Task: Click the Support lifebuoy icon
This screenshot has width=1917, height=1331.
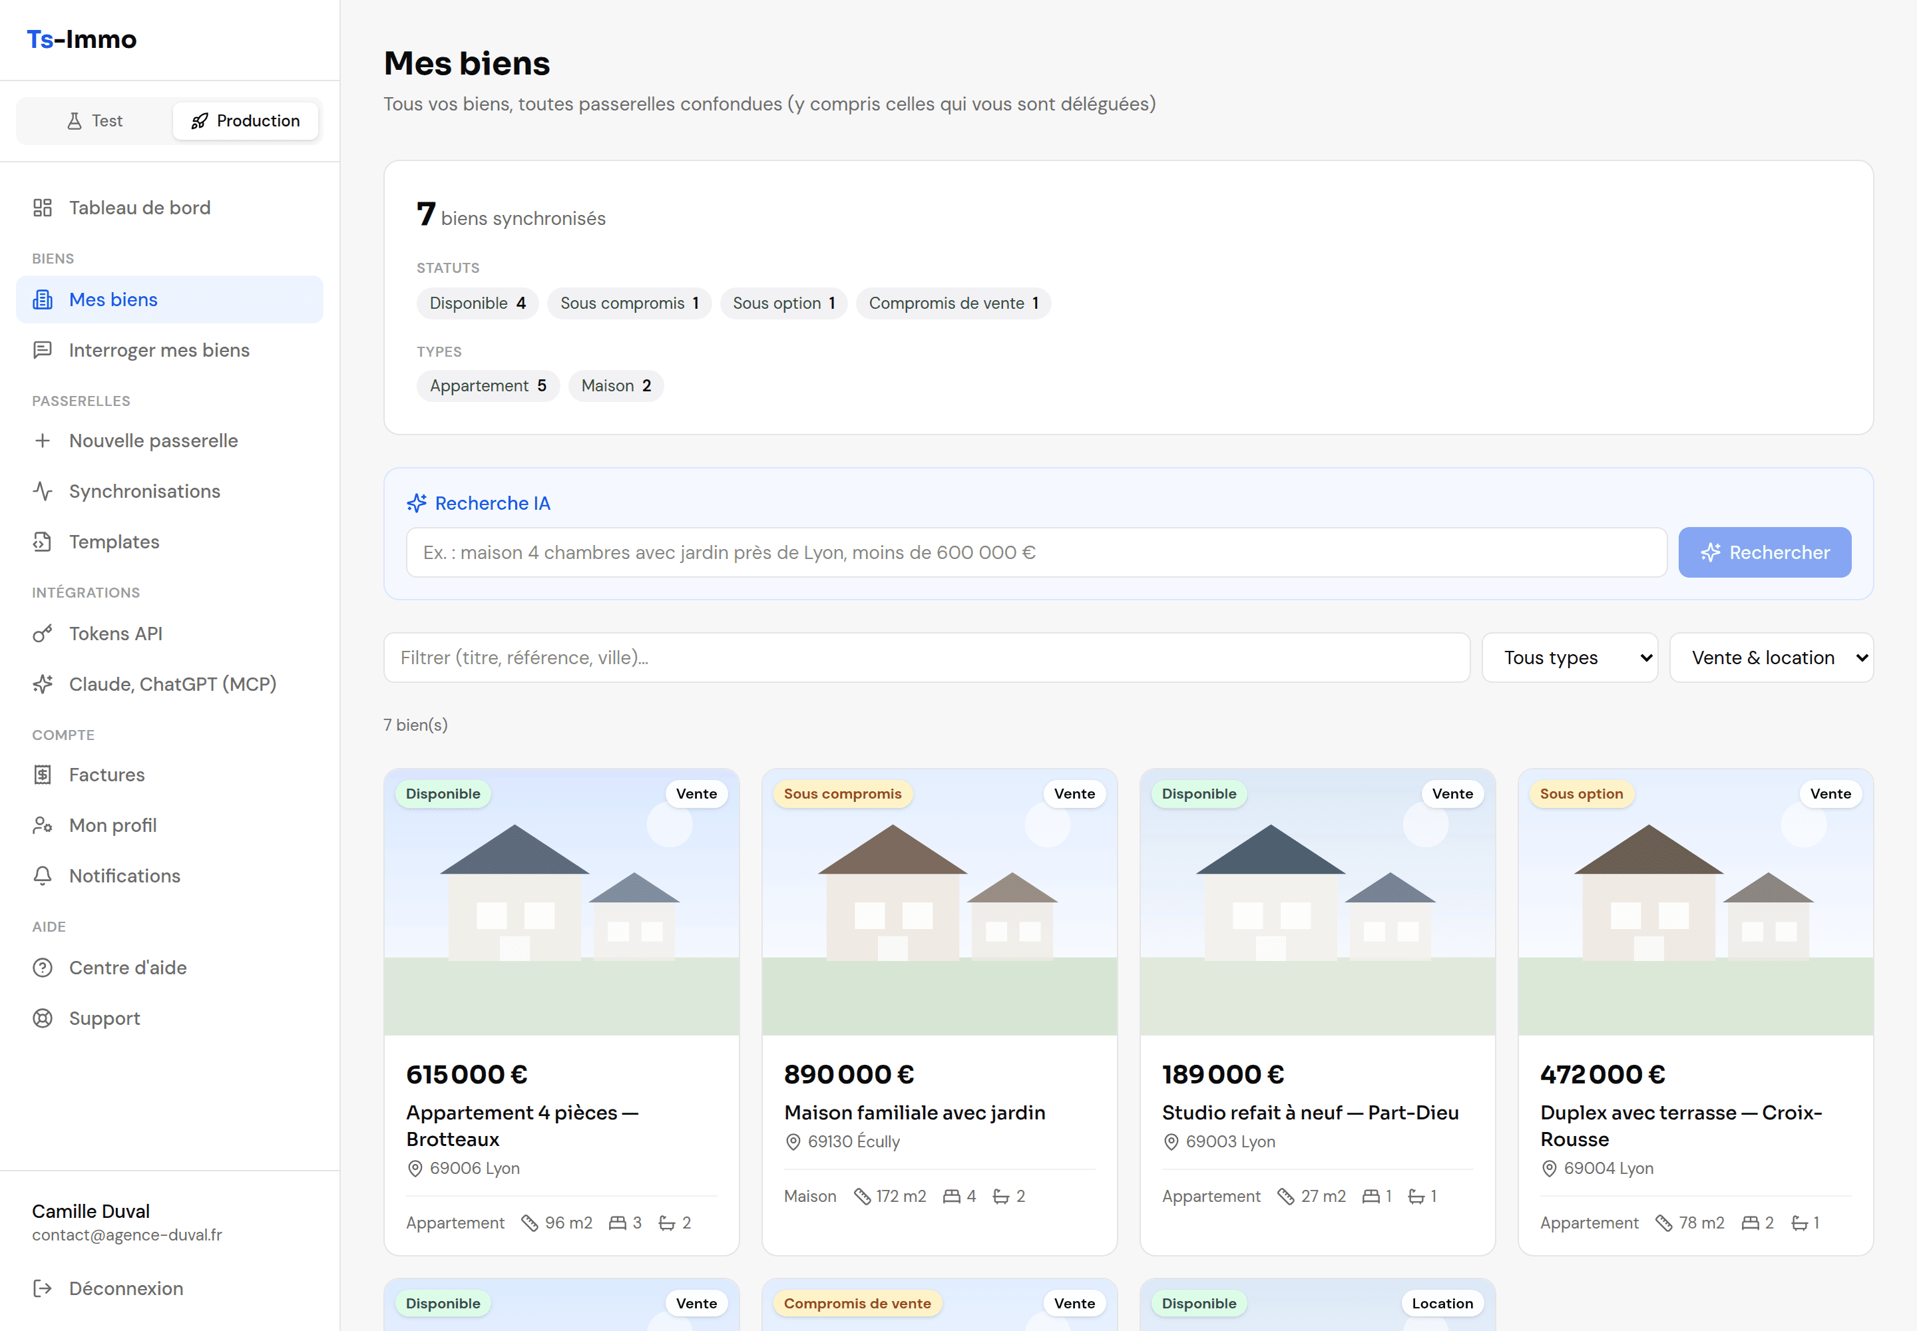Action: (43, 1018)
